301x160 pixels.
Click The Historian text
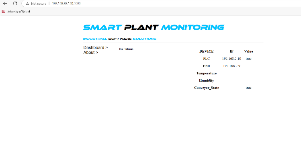[126, 49]
